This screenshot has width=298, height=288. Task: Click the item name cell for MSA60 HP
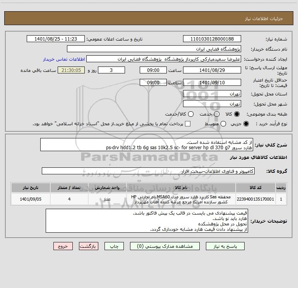click(x=181, y=199)
